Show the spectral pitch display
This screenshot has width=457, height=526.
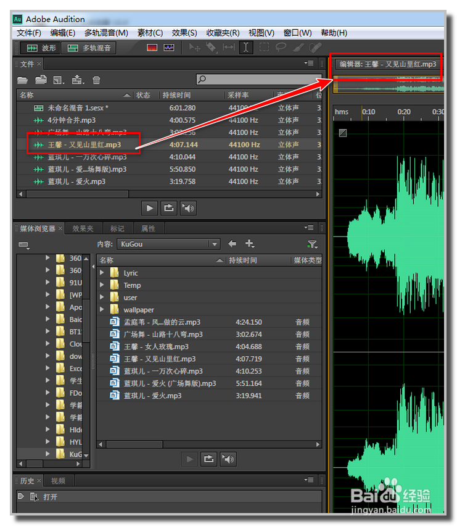168,48
